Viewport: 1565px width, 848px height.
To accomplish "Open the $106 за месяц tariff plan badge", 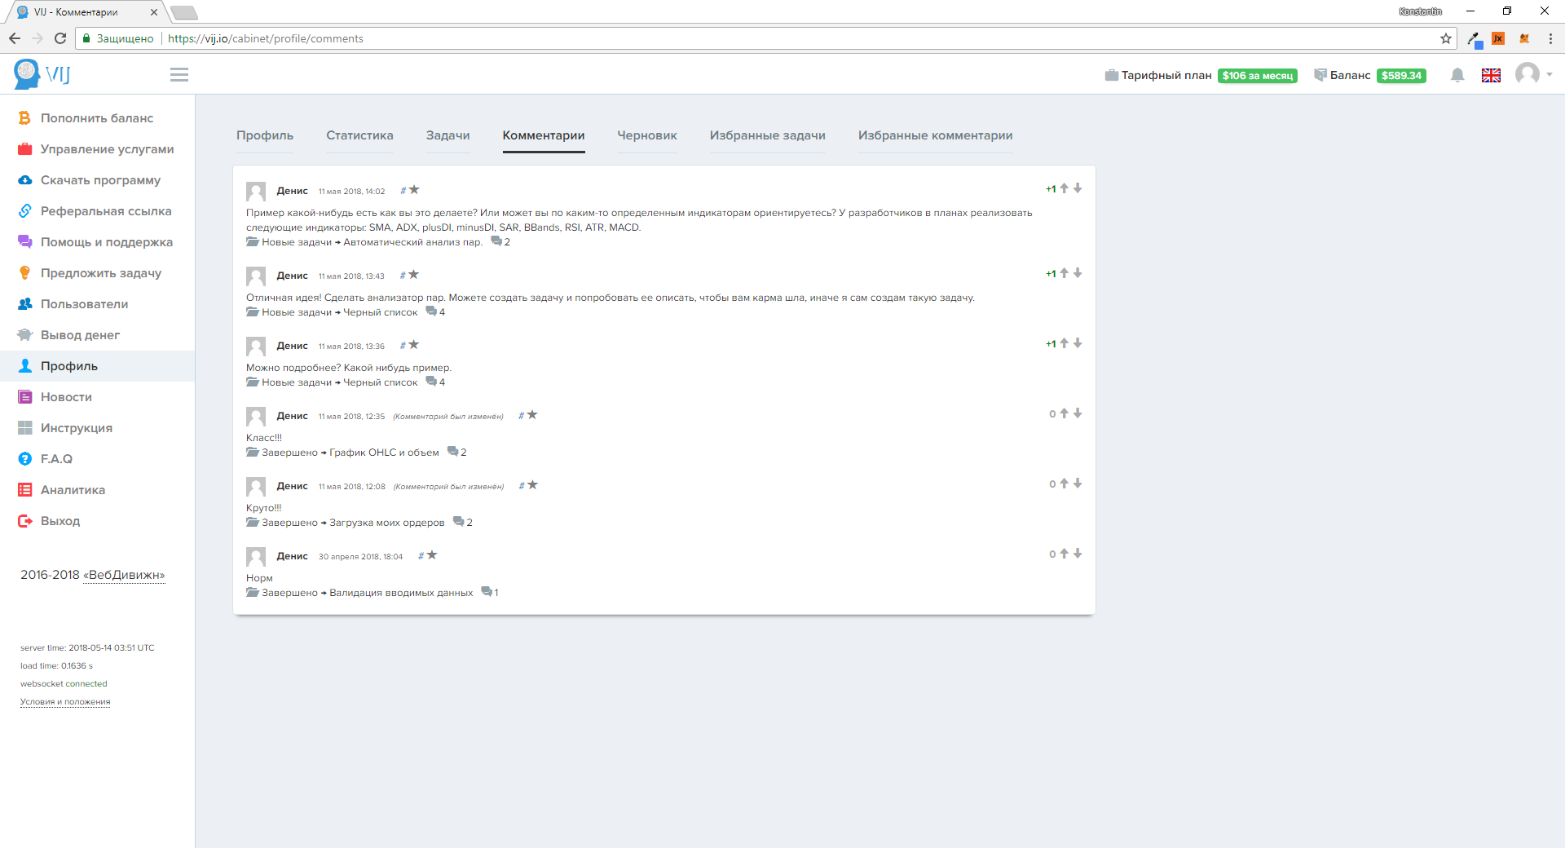I will [x=1257, y=76].
